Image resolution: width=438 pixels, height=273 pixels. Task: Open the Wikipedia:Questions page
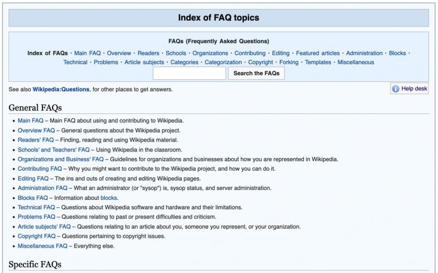tap(61, 89)
